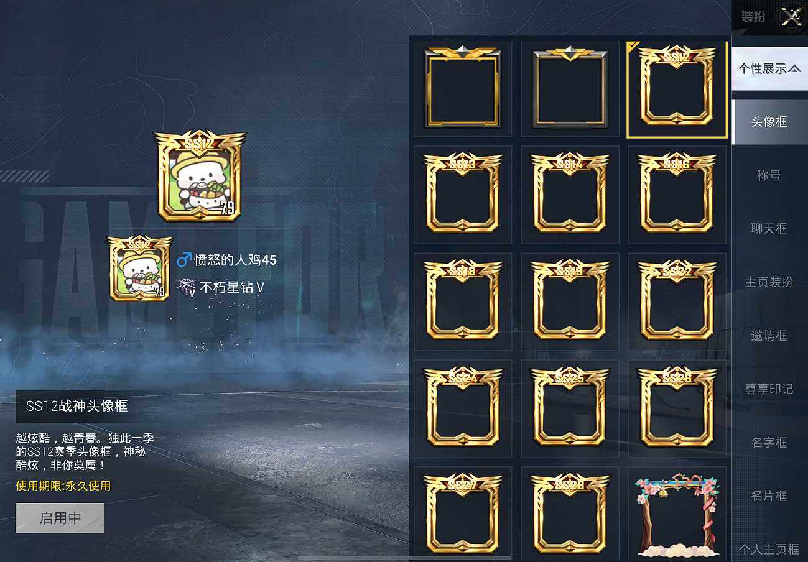
Task: Select the first silver-gold diamond frame
Action: [463, 88]
